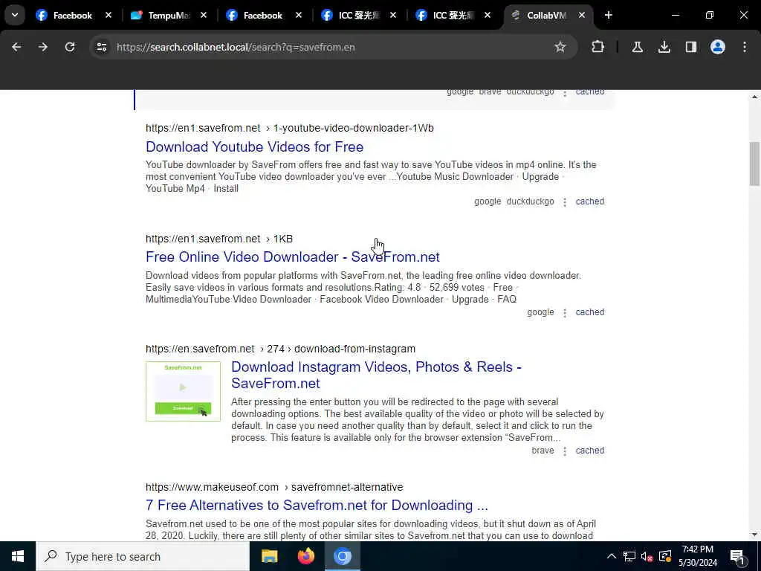Click the page vertical scrollbar thumb
761x571 pixels.
[x=754, y=164]
